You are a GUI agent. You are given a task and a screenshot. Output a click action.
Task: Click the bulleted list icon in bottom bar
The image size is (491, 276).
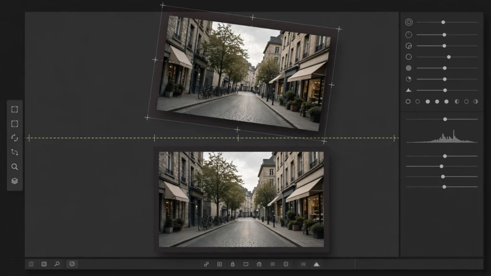coord(303,264)
